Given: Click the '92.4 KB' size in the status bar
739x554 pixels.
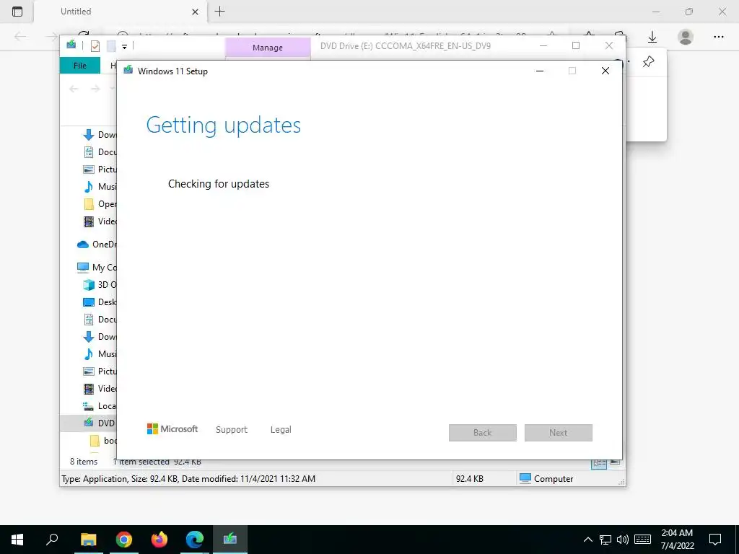Looking at the screenshot, I should 470,479.
